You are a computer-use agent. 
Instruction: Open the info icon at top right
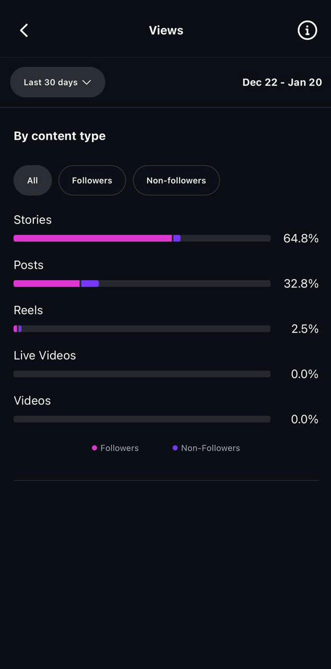click(307, 30)
